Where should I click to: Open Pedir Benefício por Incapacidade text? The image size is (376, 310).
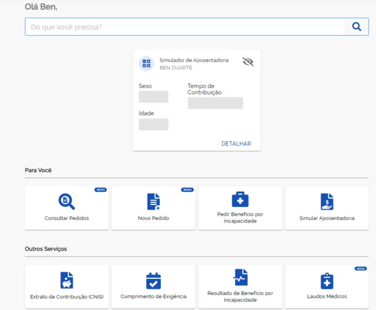pyautogui.click(x=240, y=217)
